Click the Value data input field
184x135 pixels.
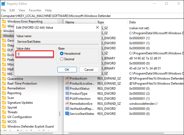tap(35, 54)
